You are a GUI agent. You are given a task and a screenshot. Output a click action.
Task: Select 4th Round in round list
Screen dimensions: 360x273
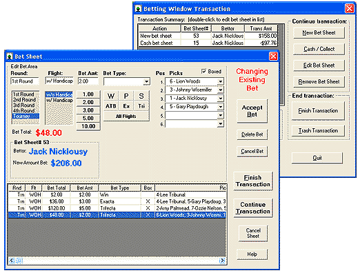[x=26, y=110]
